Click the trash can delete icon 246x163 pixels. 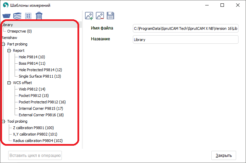(x=39, y=16)
